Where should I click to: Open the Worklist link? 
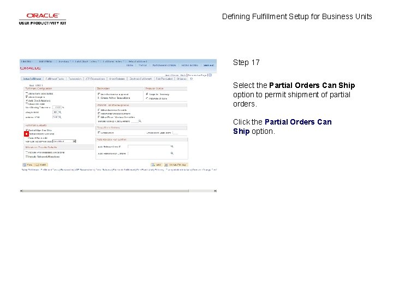pyautogui.click(x=142, y=65)
